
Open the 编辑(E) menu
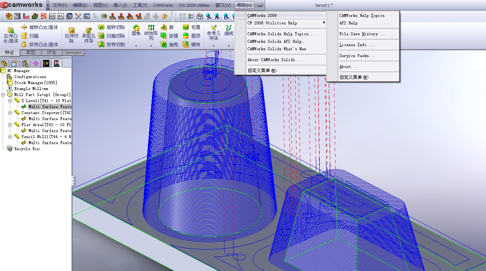tap(80, 5)
